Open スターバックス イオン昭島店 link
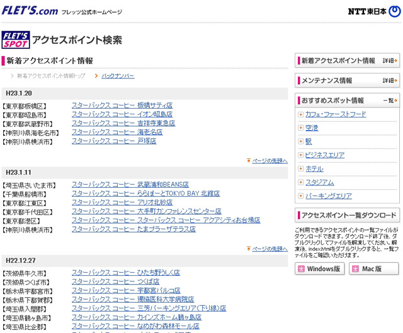 click(x=122, y=114)
